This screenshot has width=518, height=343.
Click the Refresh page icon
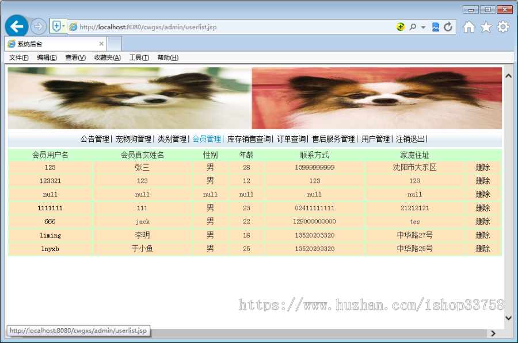[448, 27]
